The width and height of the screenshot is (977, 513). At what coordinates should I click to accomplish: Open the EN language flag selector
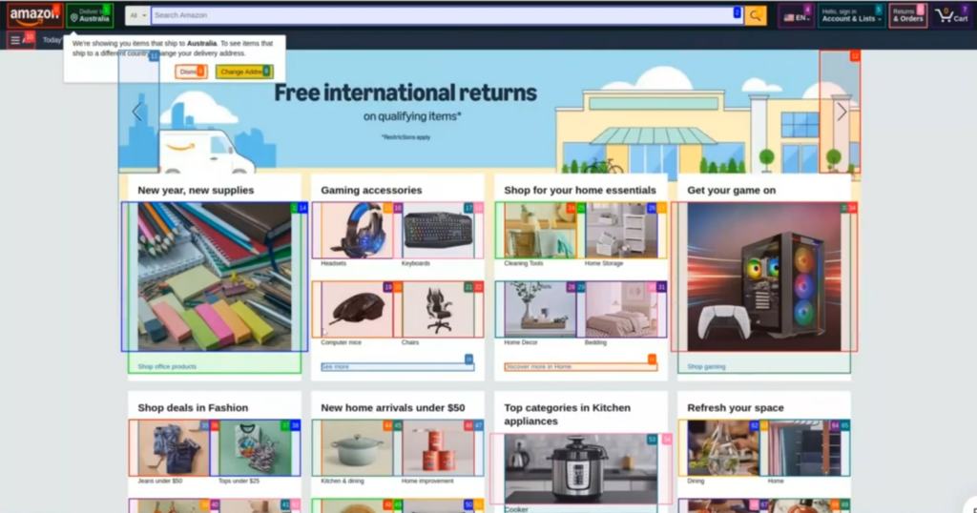(x=795, y=17)
